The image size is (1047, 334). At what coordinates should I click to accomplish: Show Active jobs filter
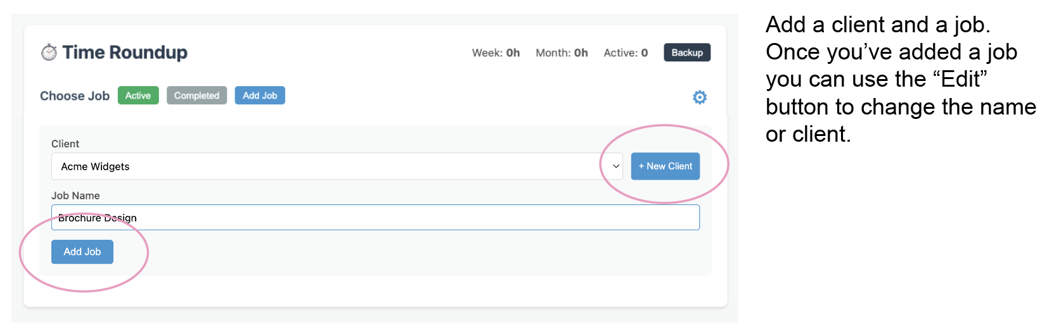[x=138, y=96]
